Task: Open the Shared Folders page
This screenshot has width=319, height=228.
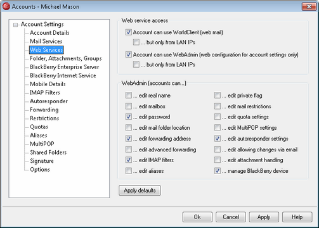Action: pyautogui.click(x=48, y=153)
